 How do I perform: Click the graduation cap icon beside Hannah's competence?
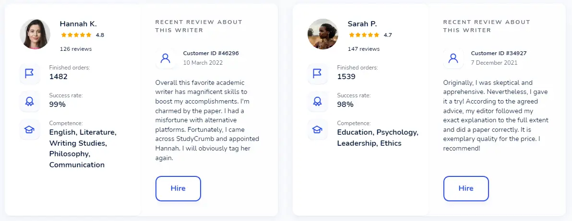click(x=29, y=129)
